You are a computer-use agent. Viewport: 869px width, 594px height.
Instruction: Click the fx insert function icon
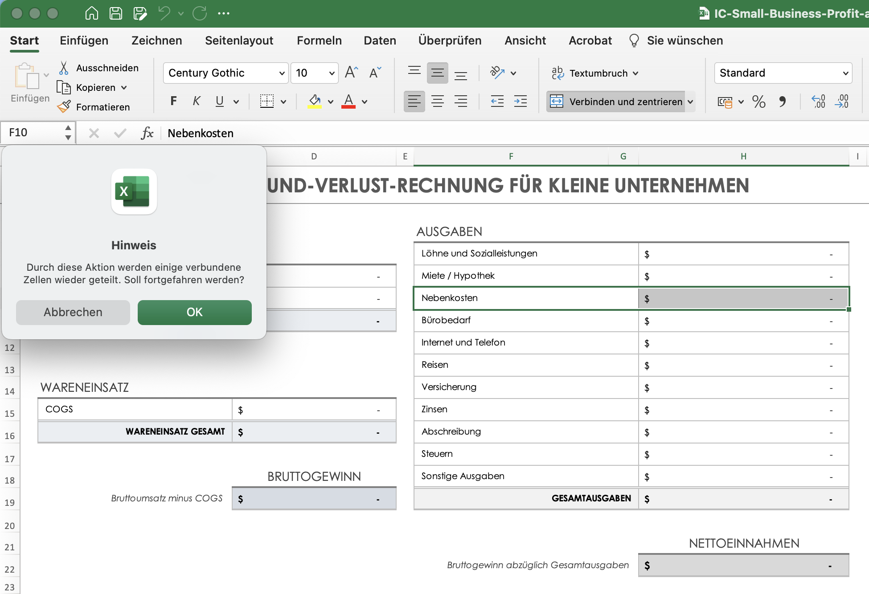[147, 133]
